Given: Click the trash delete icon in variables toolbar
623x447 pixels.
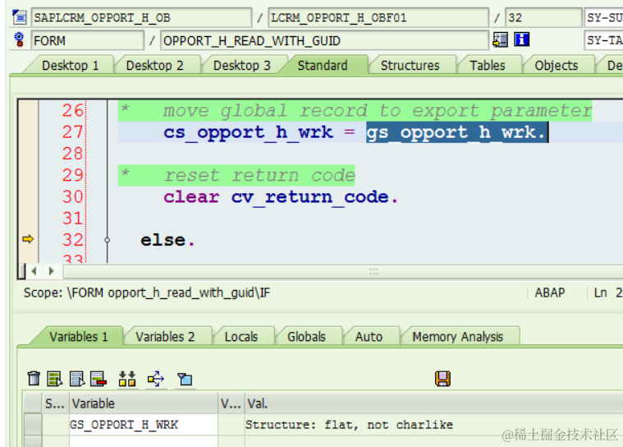Looking at the screenshot, I should coord(34,378).
